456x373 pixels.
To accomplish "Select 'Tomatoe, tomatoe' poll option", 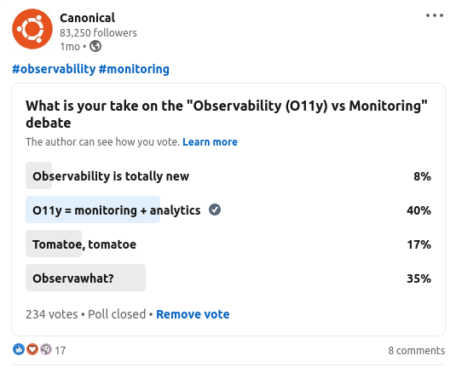I will coord(228,244).
